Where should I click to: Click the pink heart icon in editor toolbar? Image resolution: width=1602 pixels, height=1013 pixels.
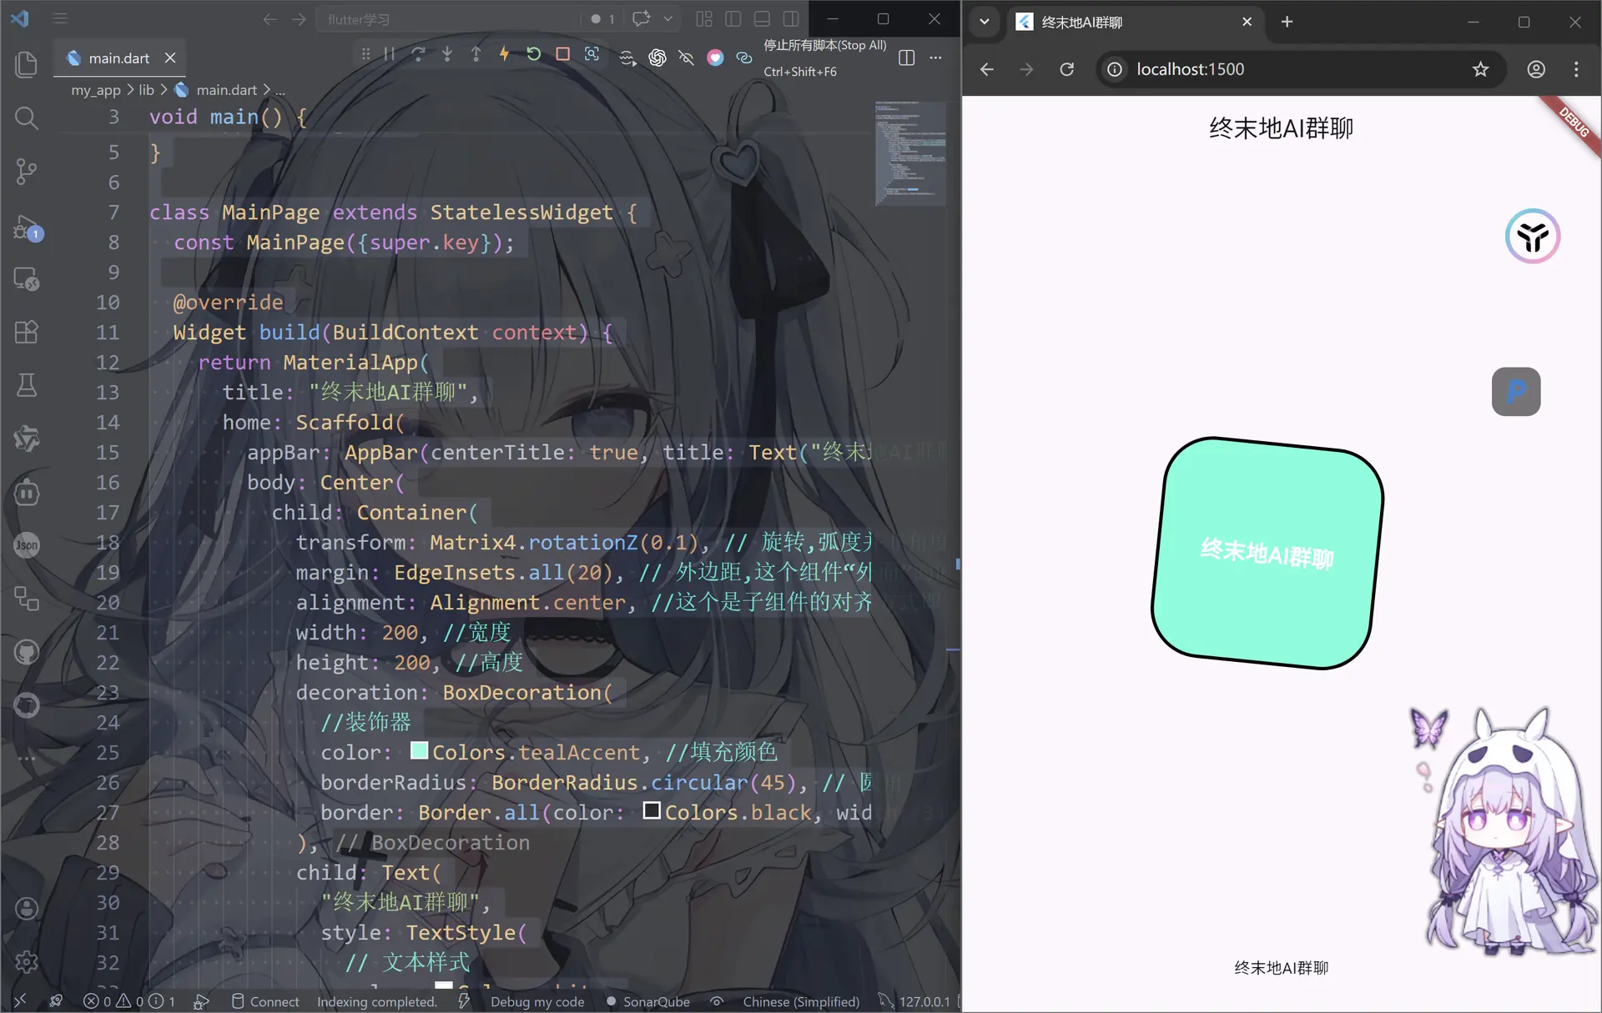click(715, 57)
